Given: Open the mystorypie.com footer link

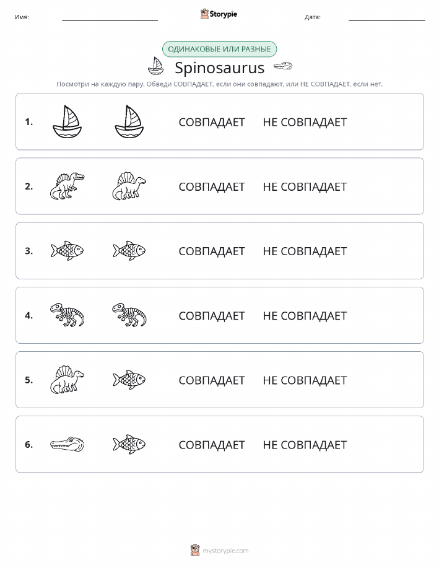Looking at the screenshot, I should (219, 550).
